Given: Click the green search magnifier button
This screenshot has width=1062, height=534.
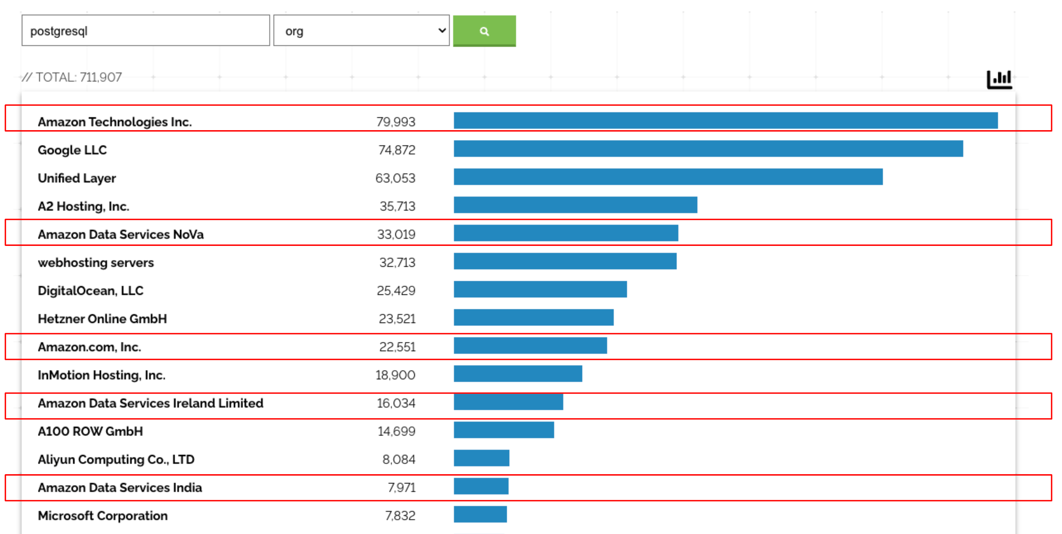Looking at the screenshot, I should coord(484,31).
